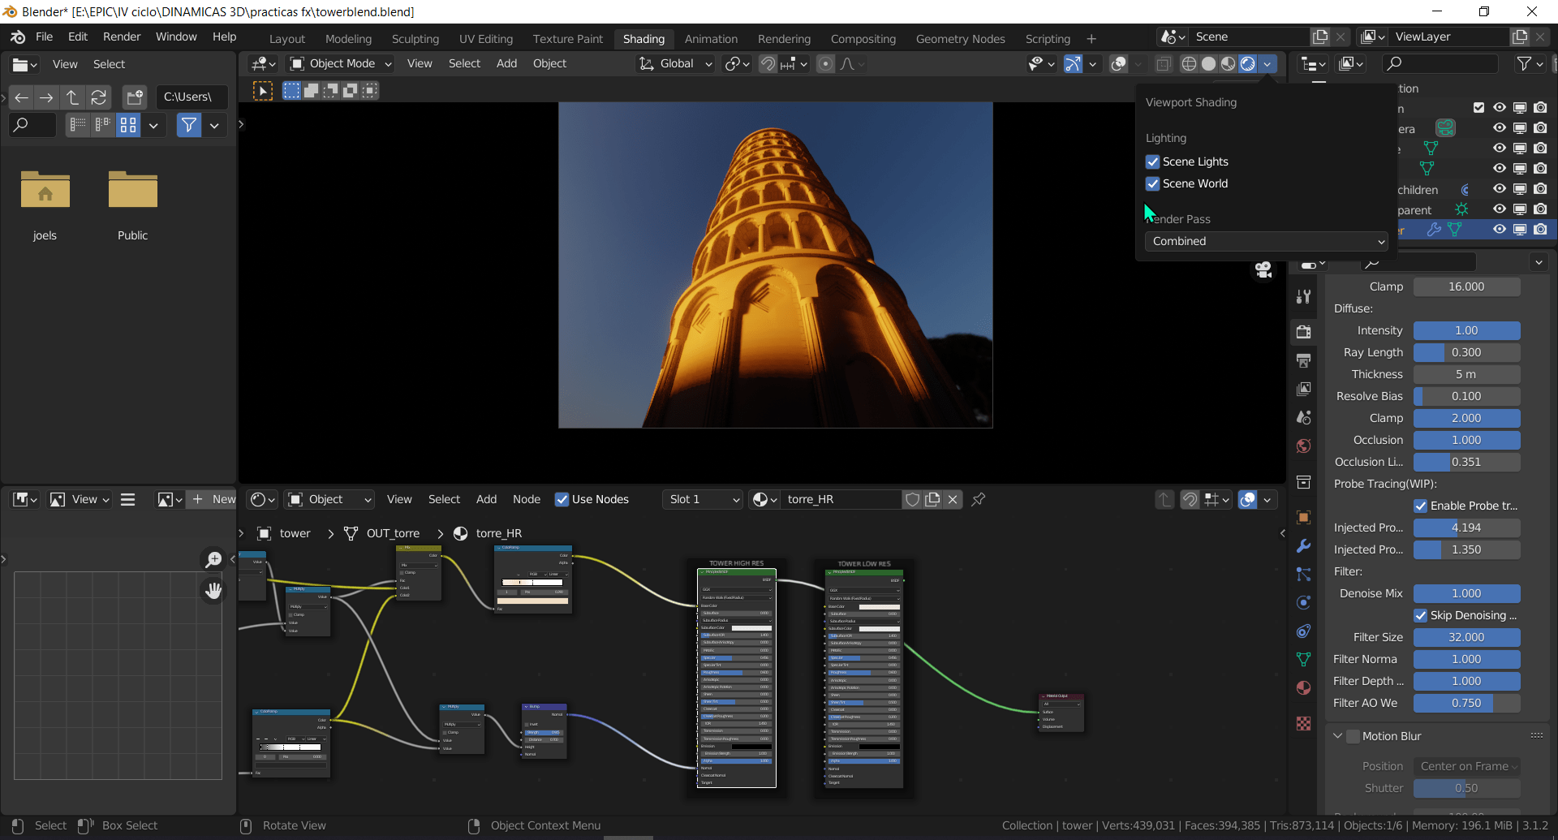Select material preview viewport shading
This screenshot has height=840, width=1558.
pos(1228,64)
